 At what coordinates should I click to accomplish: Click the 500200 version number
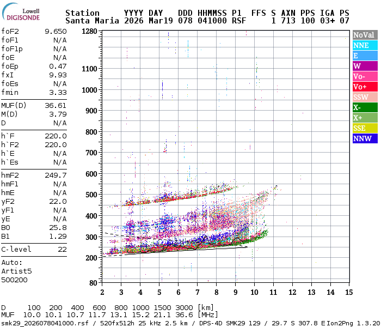(x=14, y=280)
